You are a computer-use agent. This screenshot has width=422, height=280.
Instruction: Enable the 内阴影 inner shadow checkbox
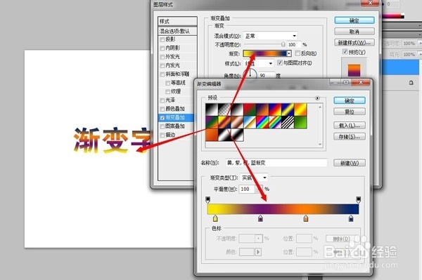pos(162,48)
